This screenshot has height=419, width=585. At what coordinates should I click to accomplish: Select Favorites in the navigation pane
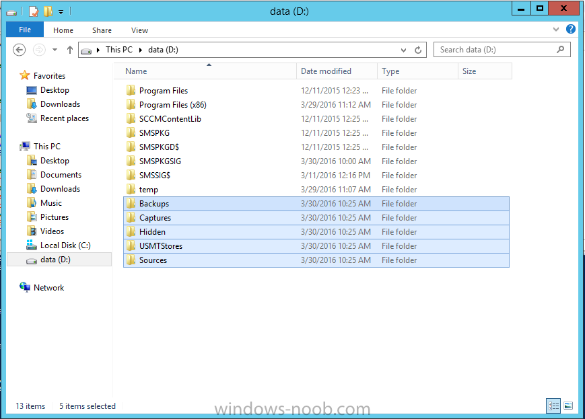(x=49, y=76)
